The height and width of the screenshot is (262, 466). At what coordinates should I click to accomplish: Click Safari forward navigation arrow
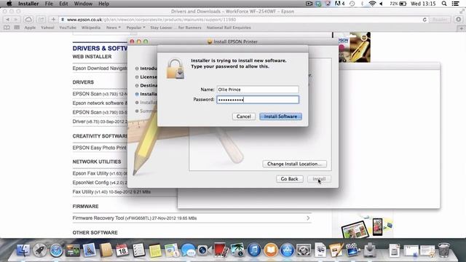tap(15, 20)
